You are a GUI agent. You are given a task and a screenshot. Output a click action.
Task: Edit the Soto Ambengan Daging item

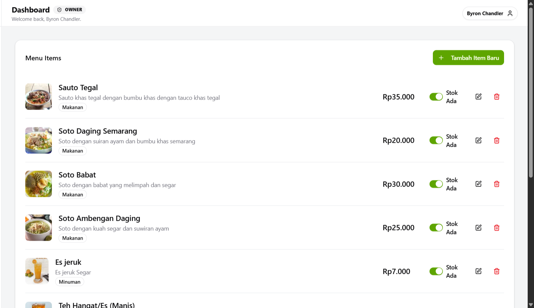pos(478,228)
